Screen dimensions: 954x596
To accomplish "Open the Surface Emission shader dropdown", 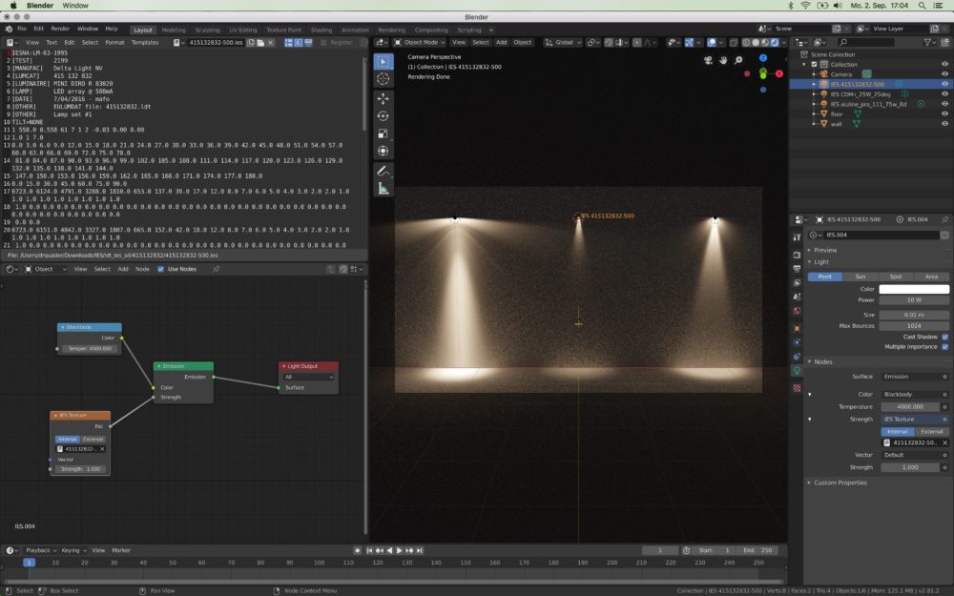I will tap(915, 377).
